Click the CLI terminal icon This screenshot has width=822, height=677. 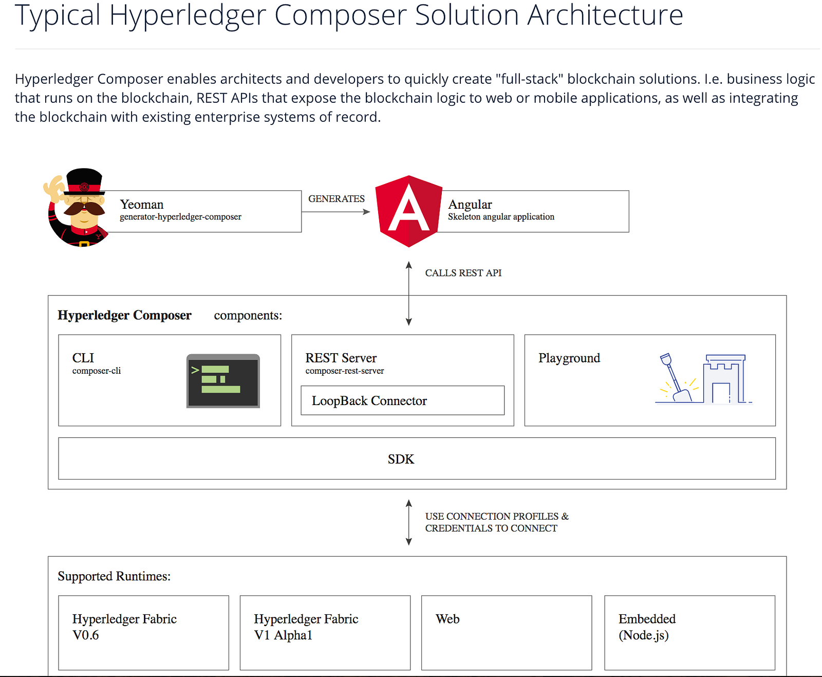tap(223, 381)
